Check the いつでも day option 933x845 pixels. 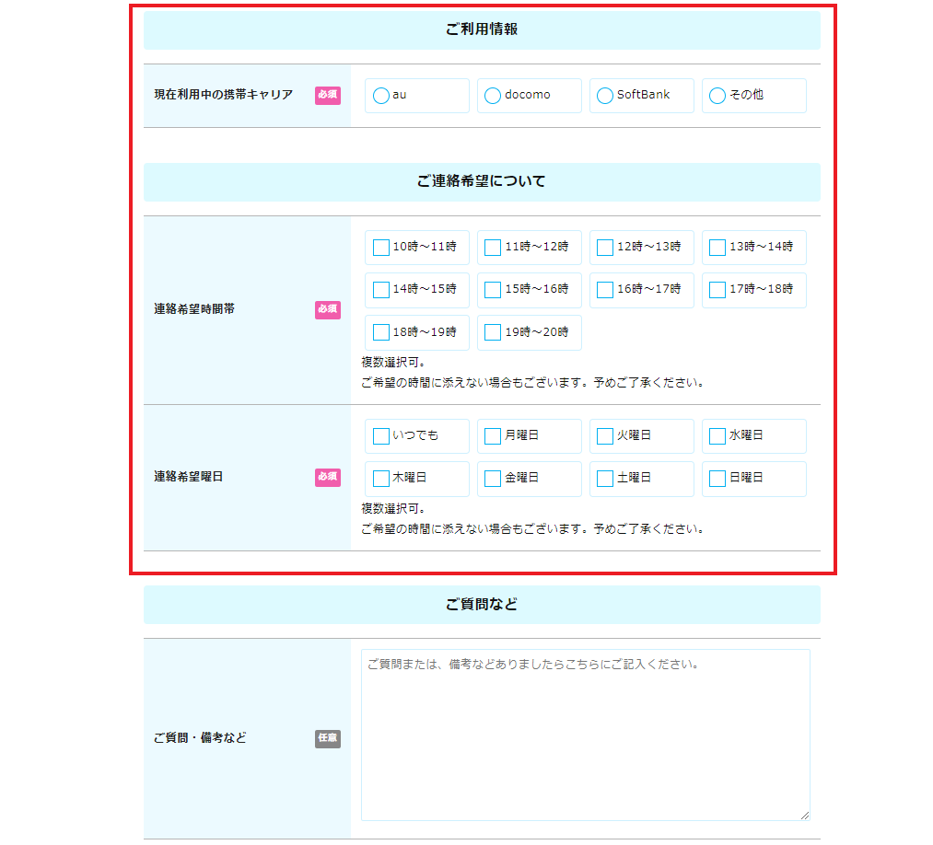pos(381,436)
